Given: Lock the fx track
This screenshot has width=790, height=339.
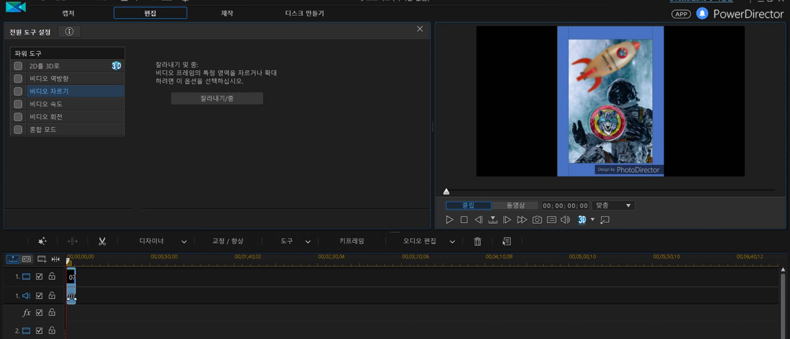Looking at the screenshot, I should tap(52, 312).
